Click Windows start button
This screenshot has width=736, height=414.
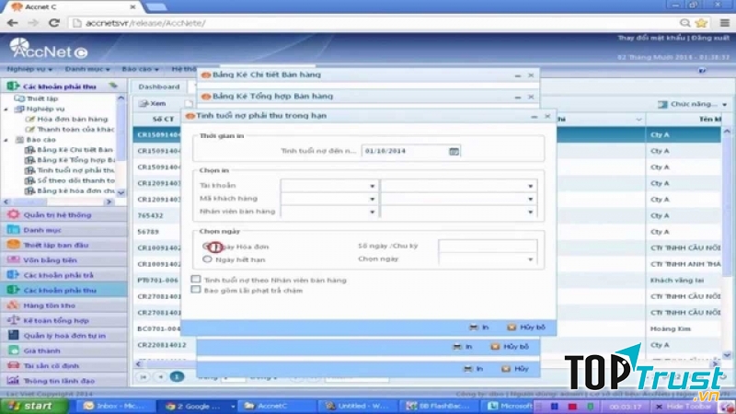pos(34,406)
